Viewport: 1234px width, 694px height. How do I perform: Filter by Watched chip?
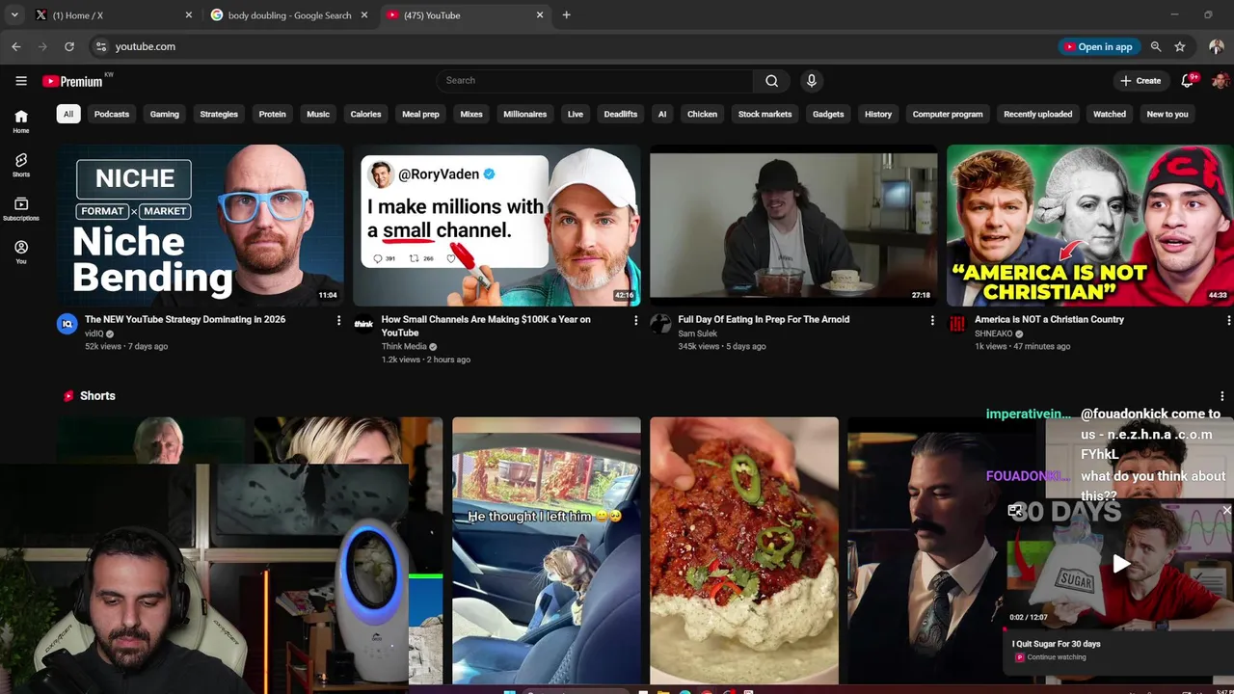pyautogui.click(x=1110, y=114)
